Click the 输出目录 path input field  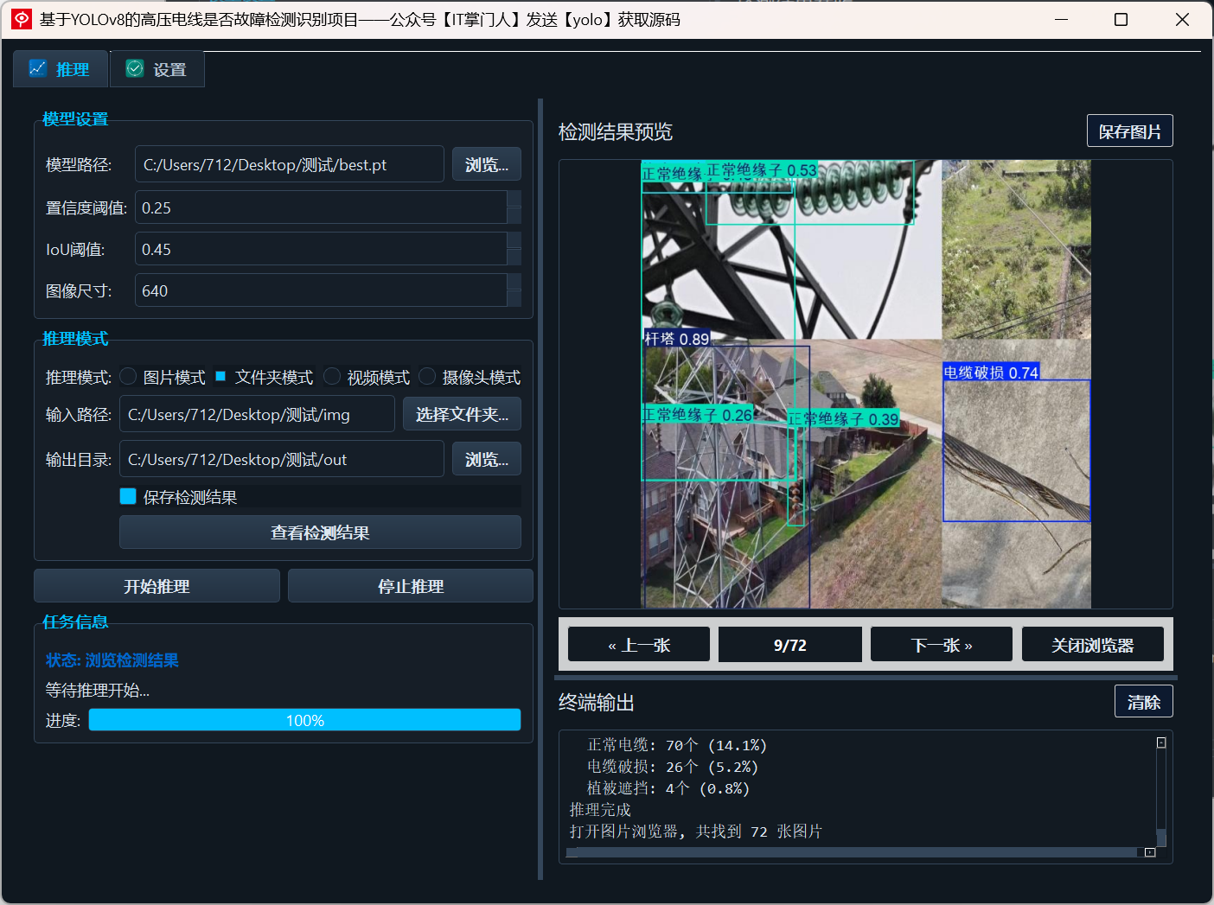(x=281, y=459)
